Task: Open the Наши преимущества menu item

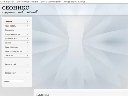Action: [13, 51]
